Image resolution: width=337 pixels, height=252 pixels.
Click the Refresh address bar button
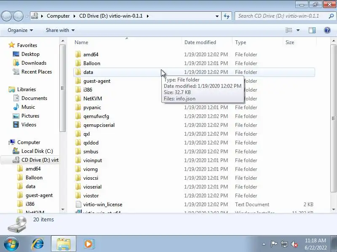[x=227, y=16]
